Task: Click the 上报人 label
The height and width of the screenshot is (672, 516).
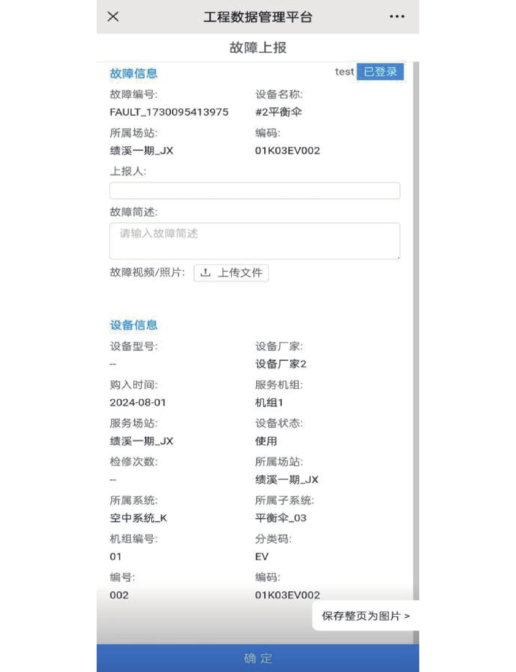Action: point(128,171)
